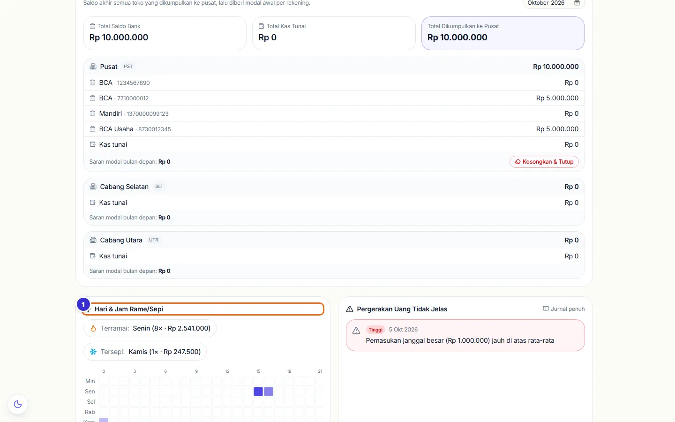This screenshot has width=675, height=422.
Task: Click the bank icon beside Total Saldo Bank
Action: 92,26
